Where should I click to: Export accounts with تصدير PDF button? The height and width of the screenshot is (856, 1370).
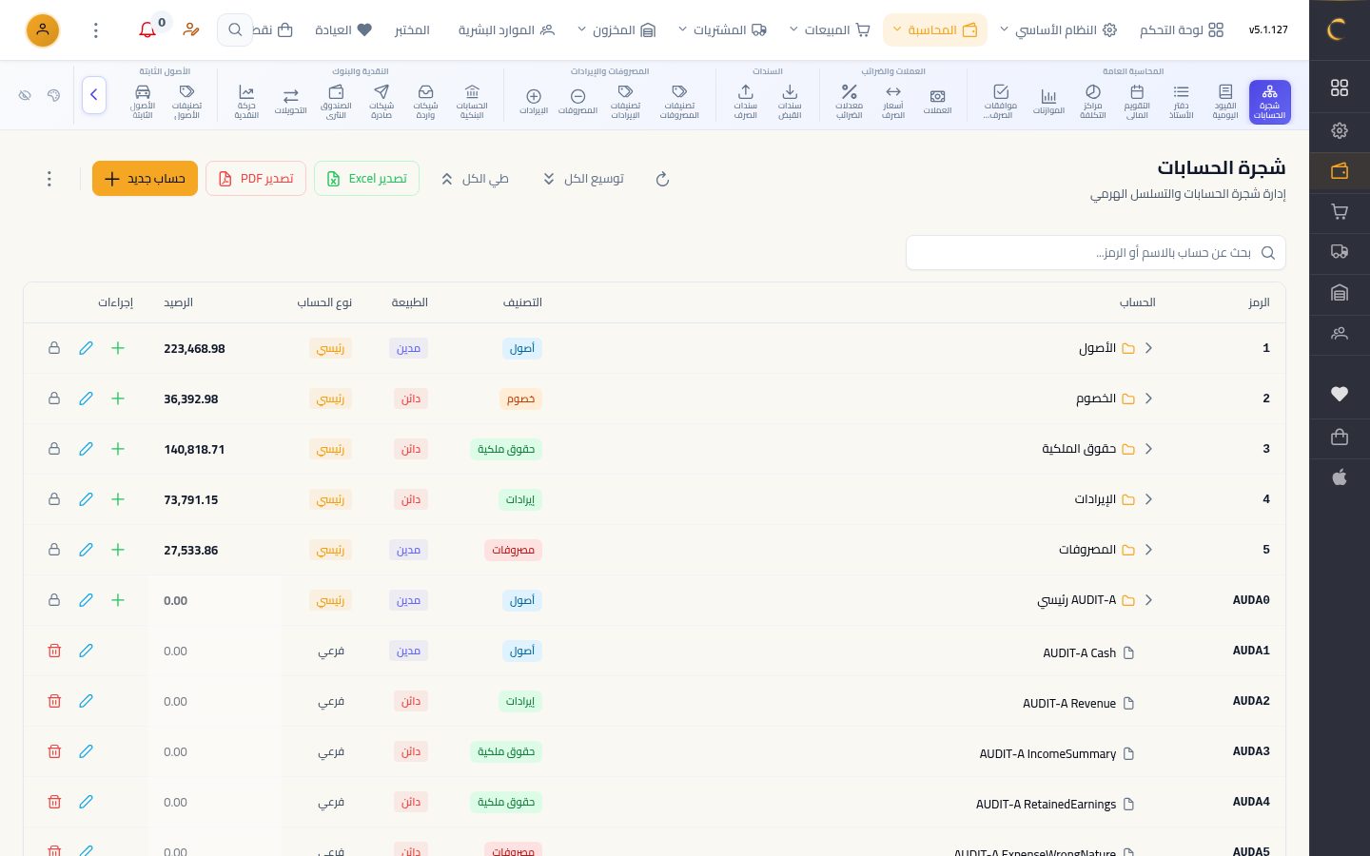[256, 179]
